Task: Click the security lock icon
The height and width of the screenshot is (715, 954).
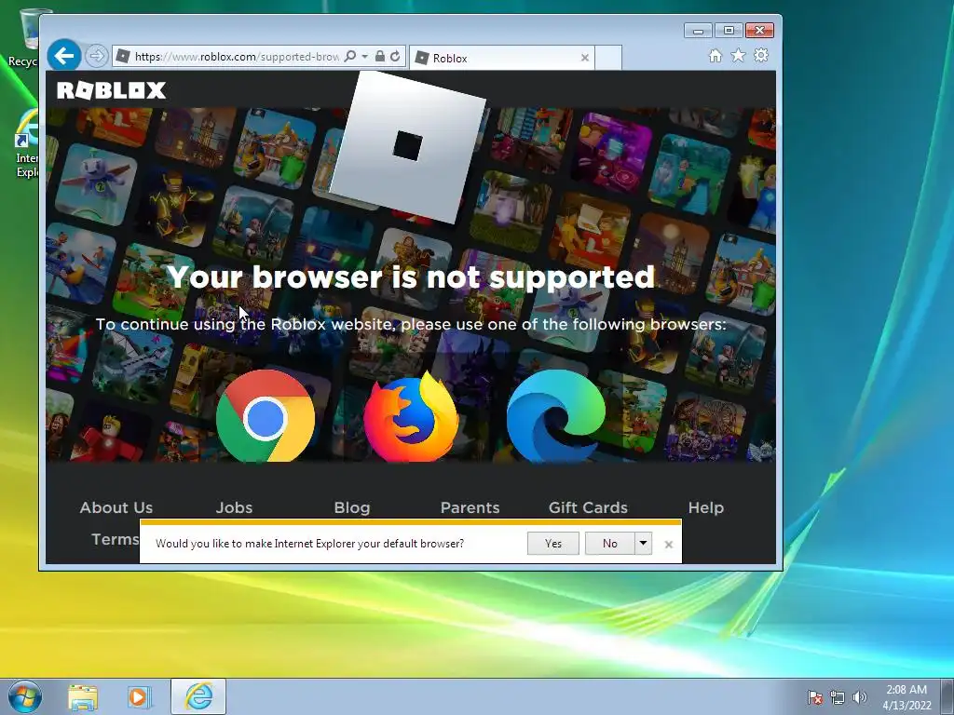Action: (x=380, y=57)
